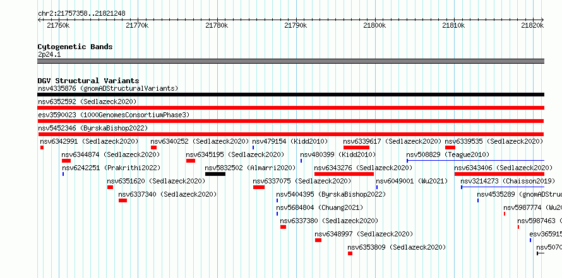This screenshot has height=278, width=562.
Task: Select the nsv5684804 Chuang2021 label
Action: [x=320, y=207]
